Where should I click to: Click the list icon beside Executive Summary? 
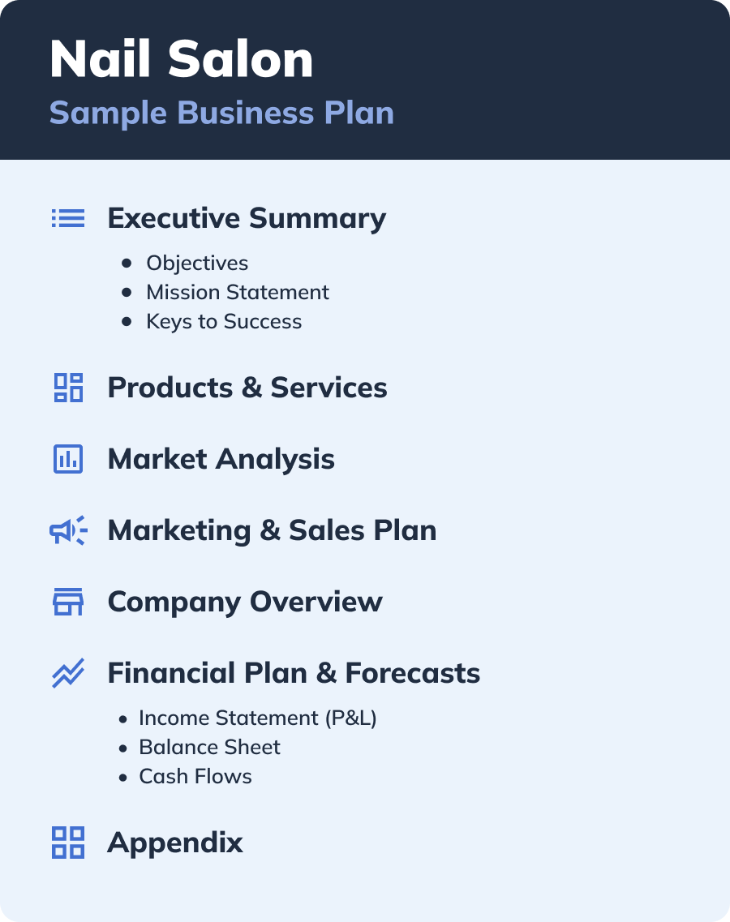(68, 218)
